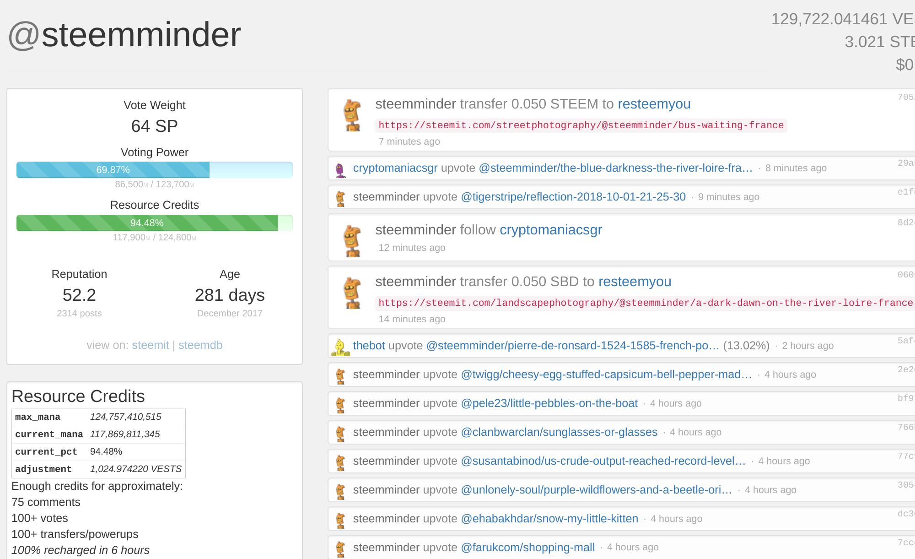
Task: Click avatar next to unlonely-soul wildflowers upvote
Action: [340, 492]
